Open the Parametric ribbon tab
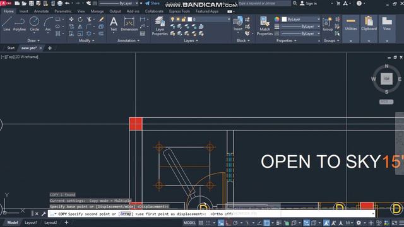Screen dimensions: 404x227 point(63,11)
